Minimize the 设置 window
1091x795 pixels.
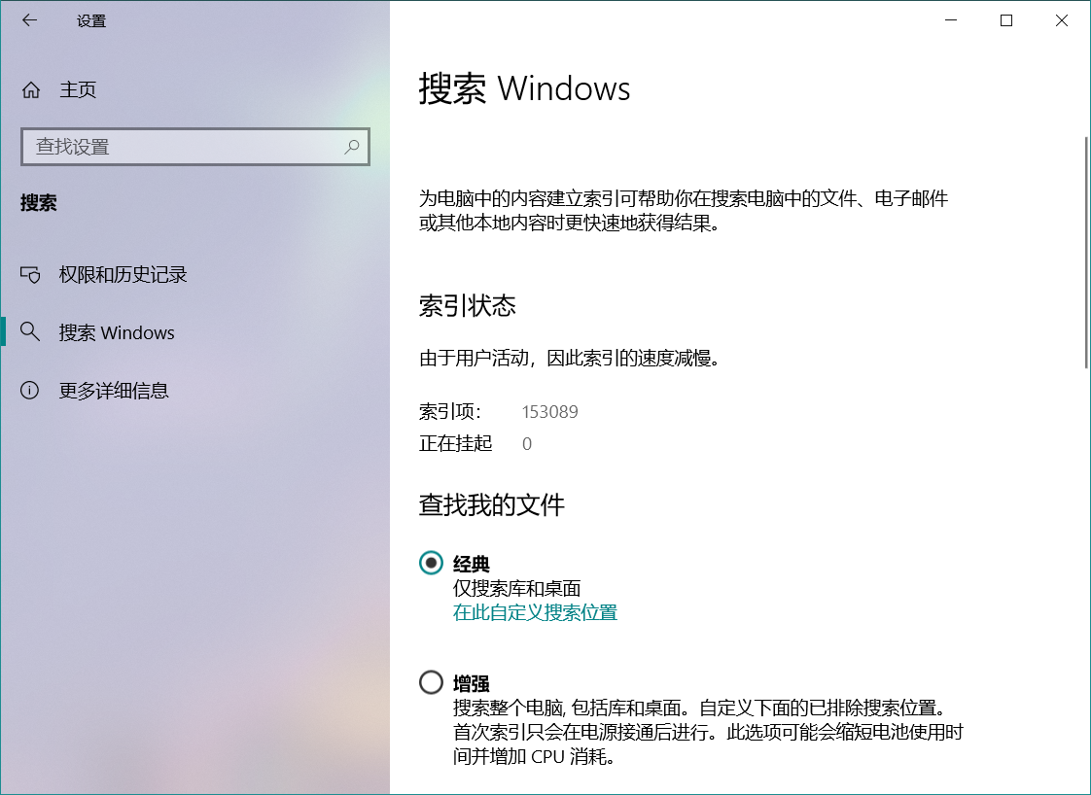(x=951, y=20)
